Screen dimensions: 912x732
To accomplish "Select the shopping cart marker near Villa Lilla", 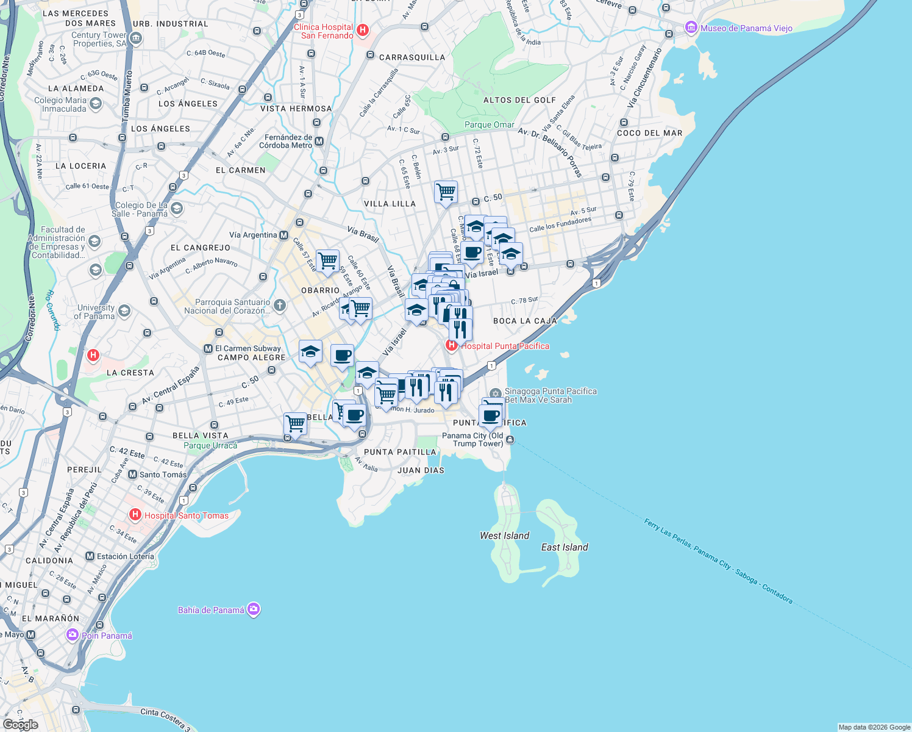I will [446, 193].
